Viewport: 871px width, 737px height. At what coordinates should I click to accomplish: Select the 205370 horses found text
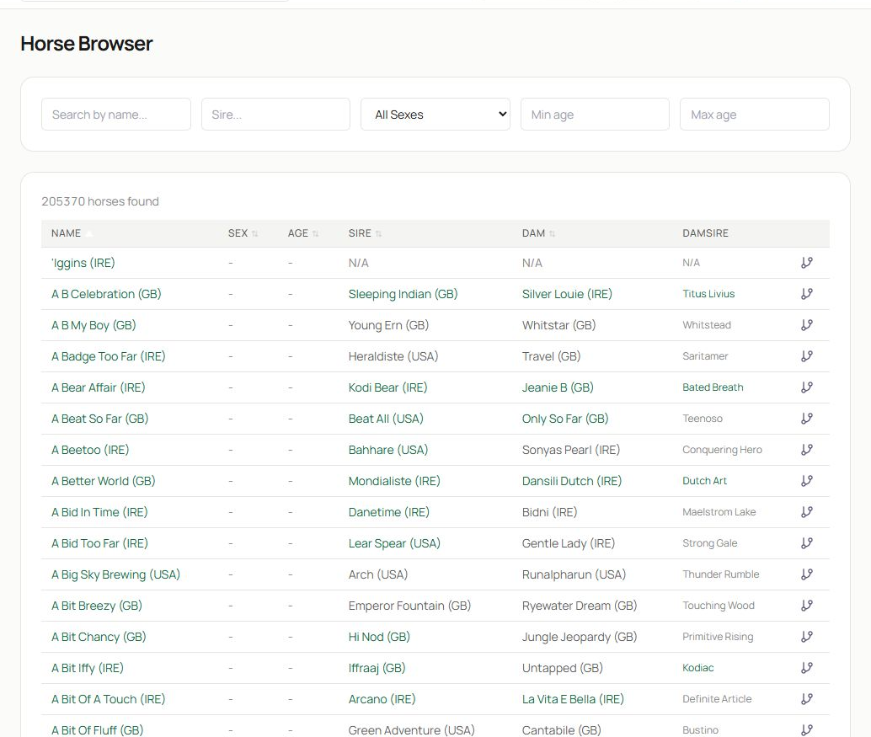[100, 201]
